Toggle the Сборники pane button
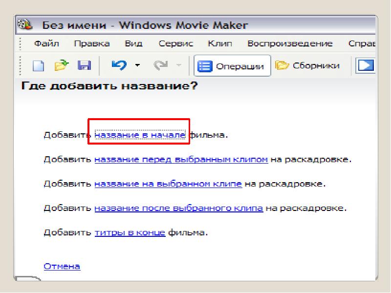 (307, 65)
